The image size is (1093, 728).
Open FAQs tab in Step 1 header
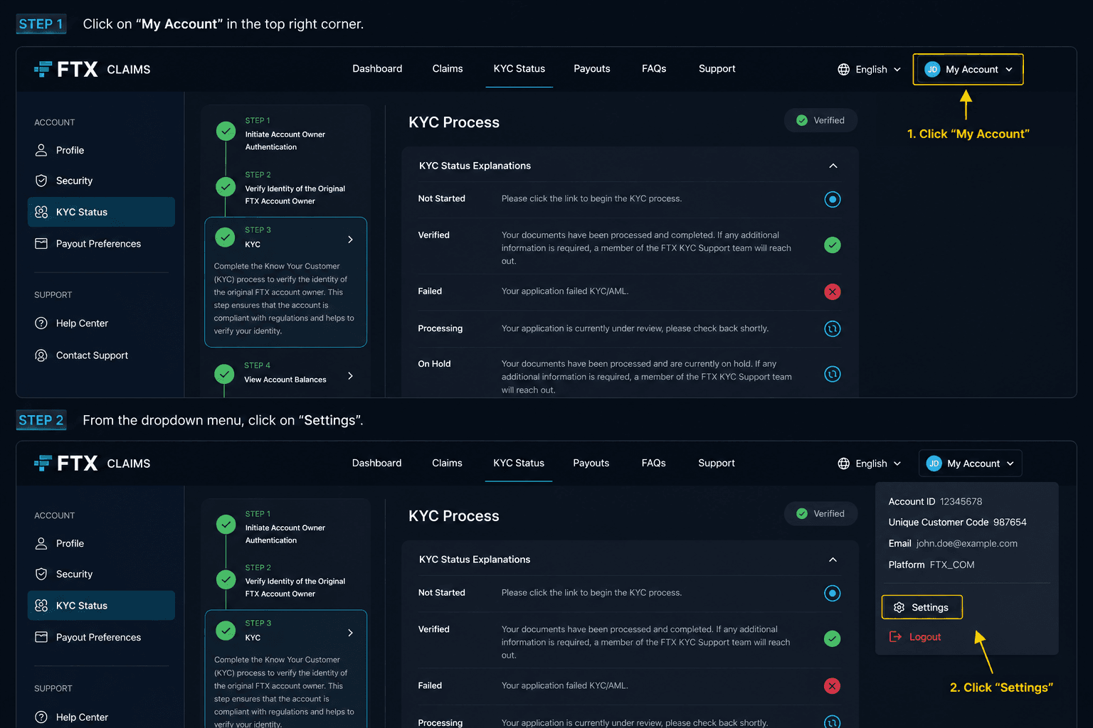pos(654,69)
